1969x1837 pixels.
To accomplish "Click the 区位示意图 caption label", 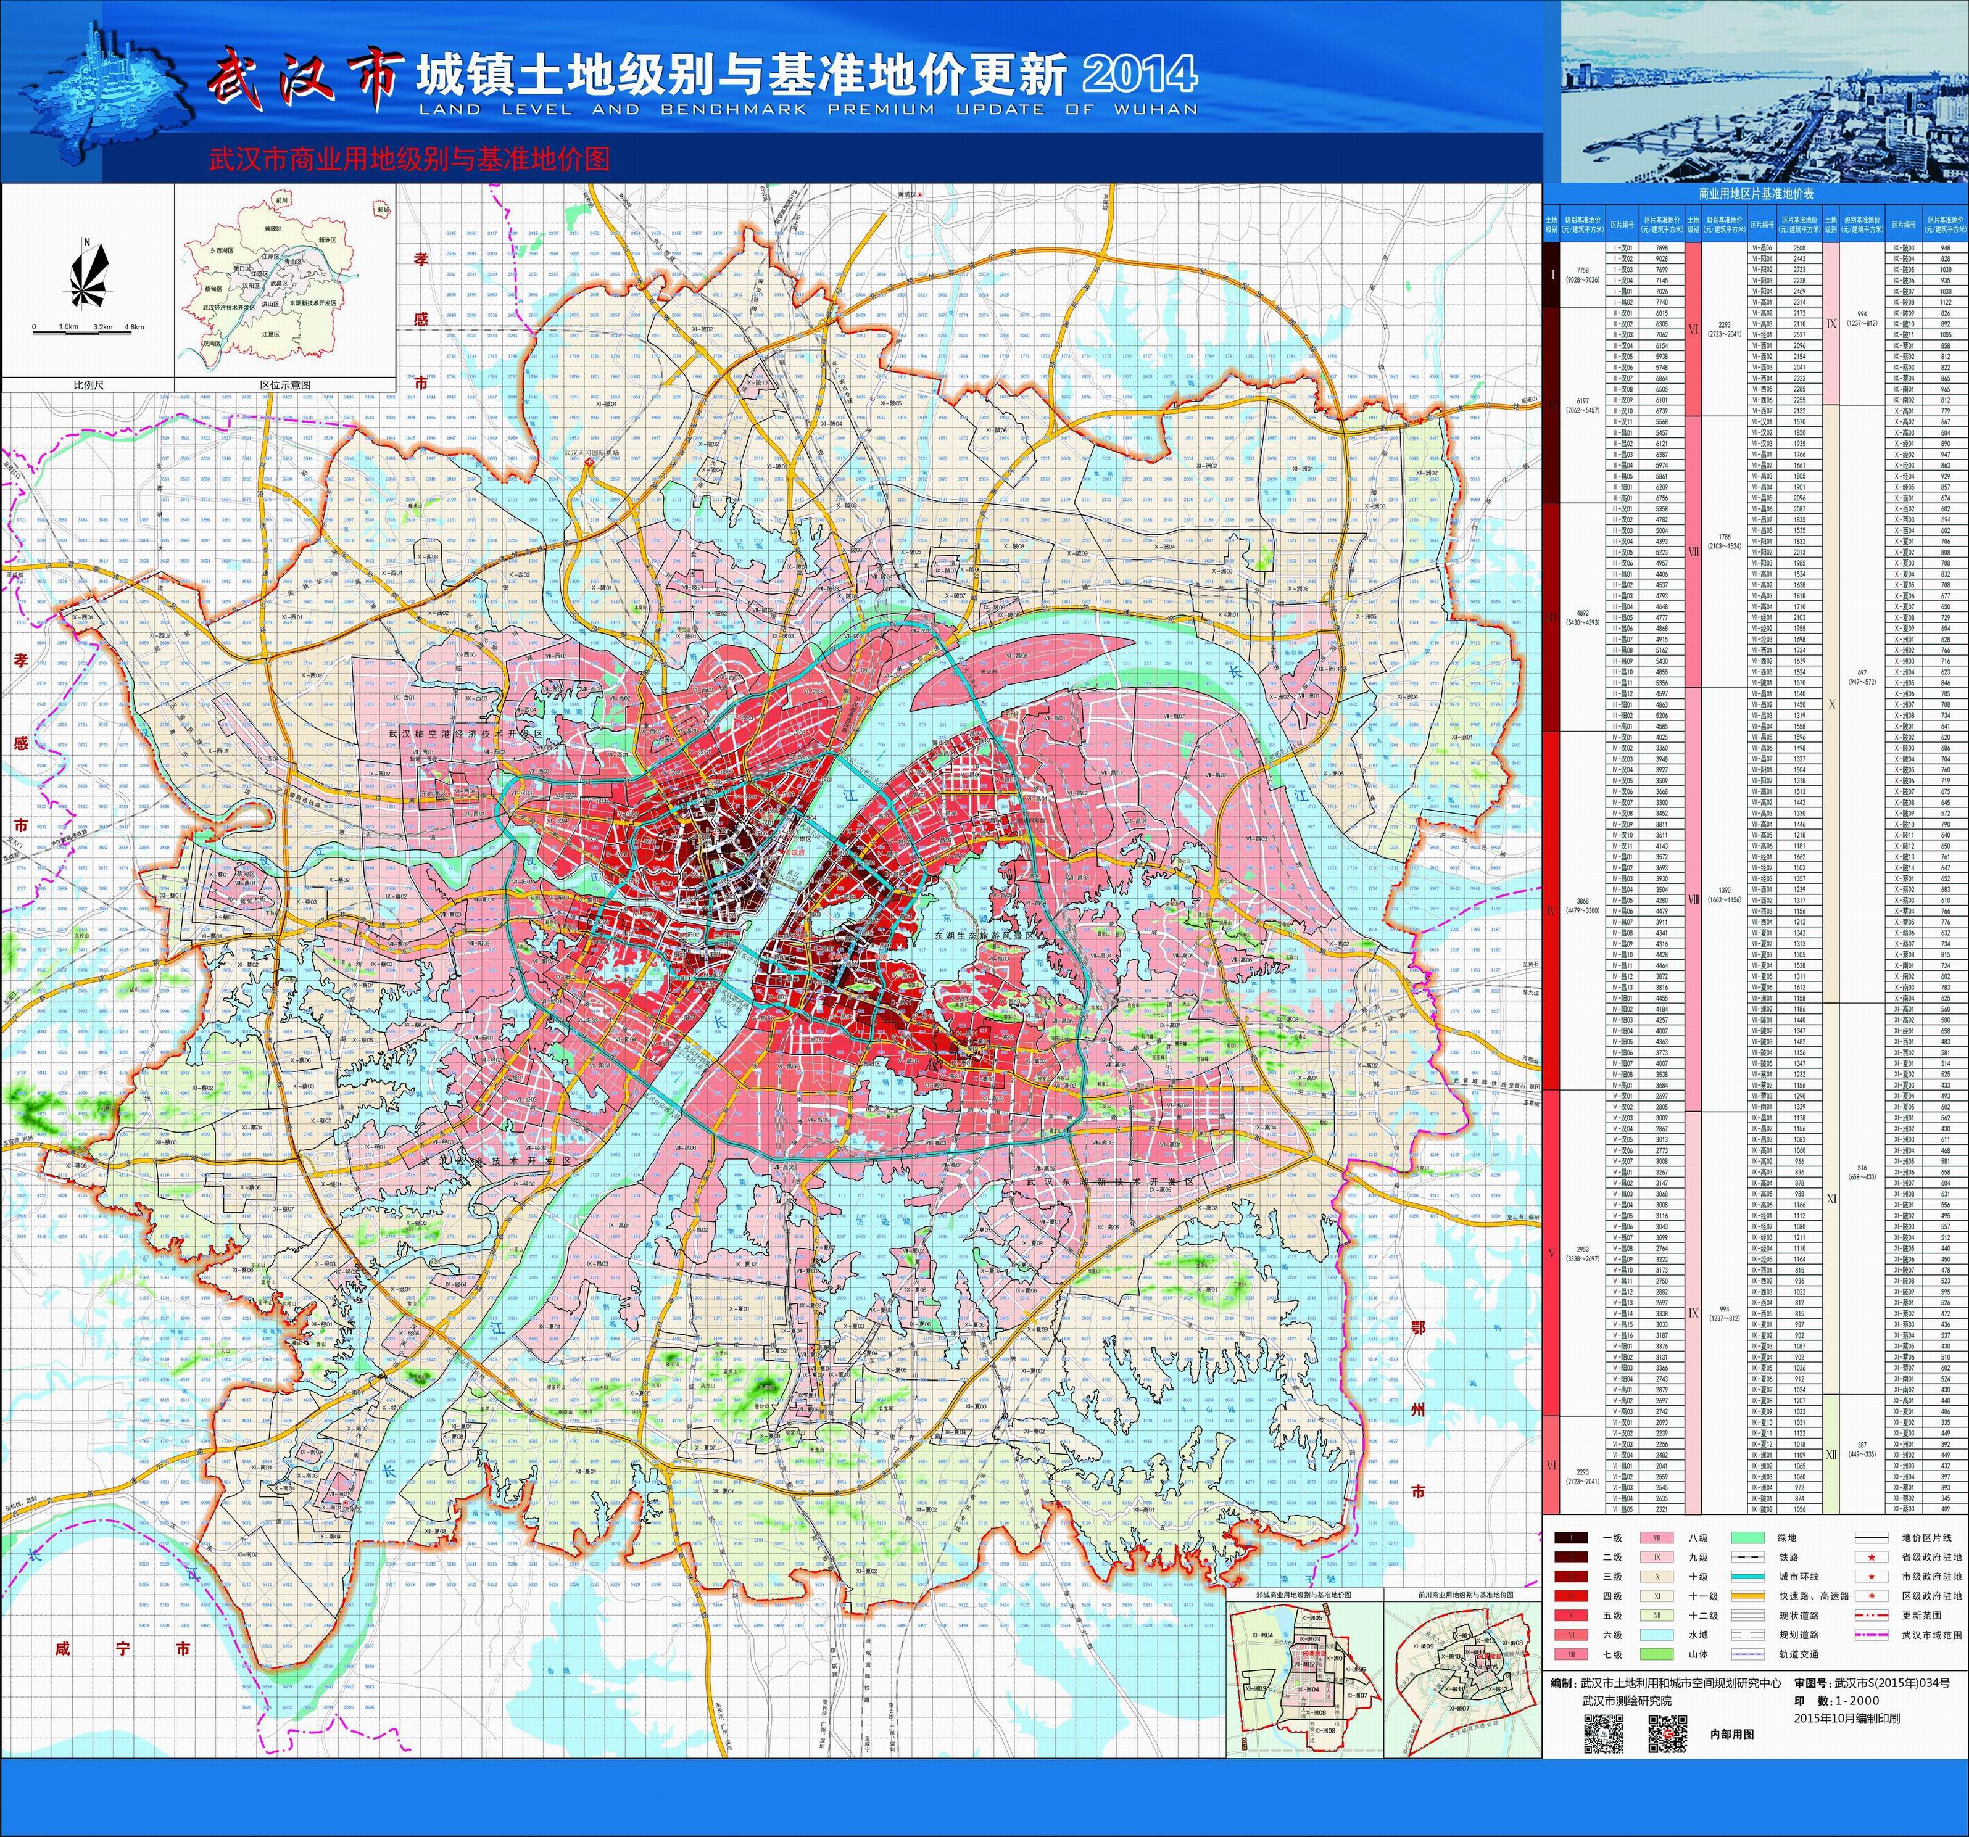I will 285,385.
